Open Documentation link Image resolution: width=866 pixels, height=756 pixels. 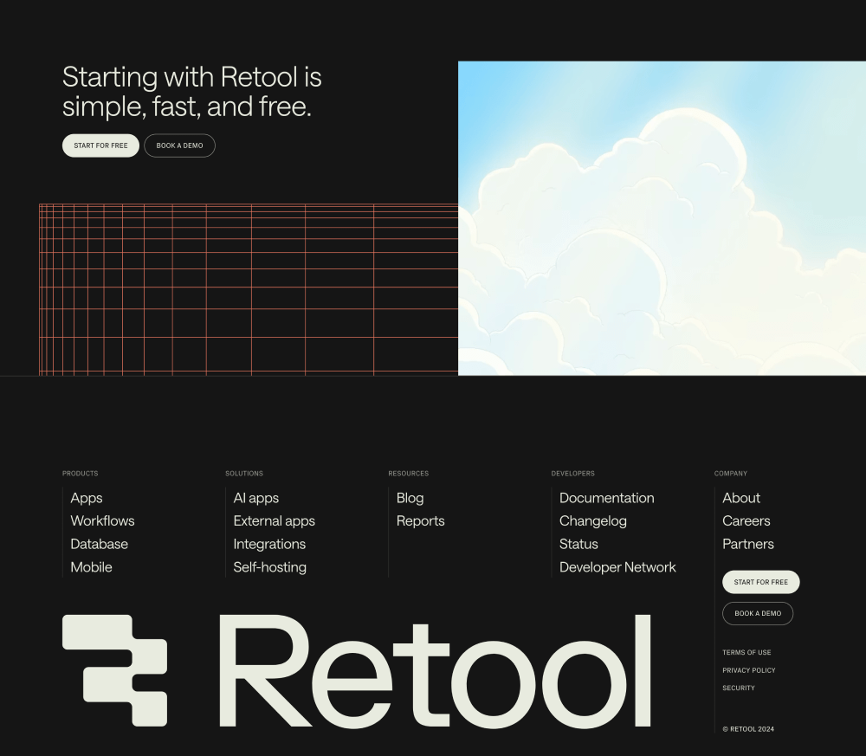coord(607,498)
